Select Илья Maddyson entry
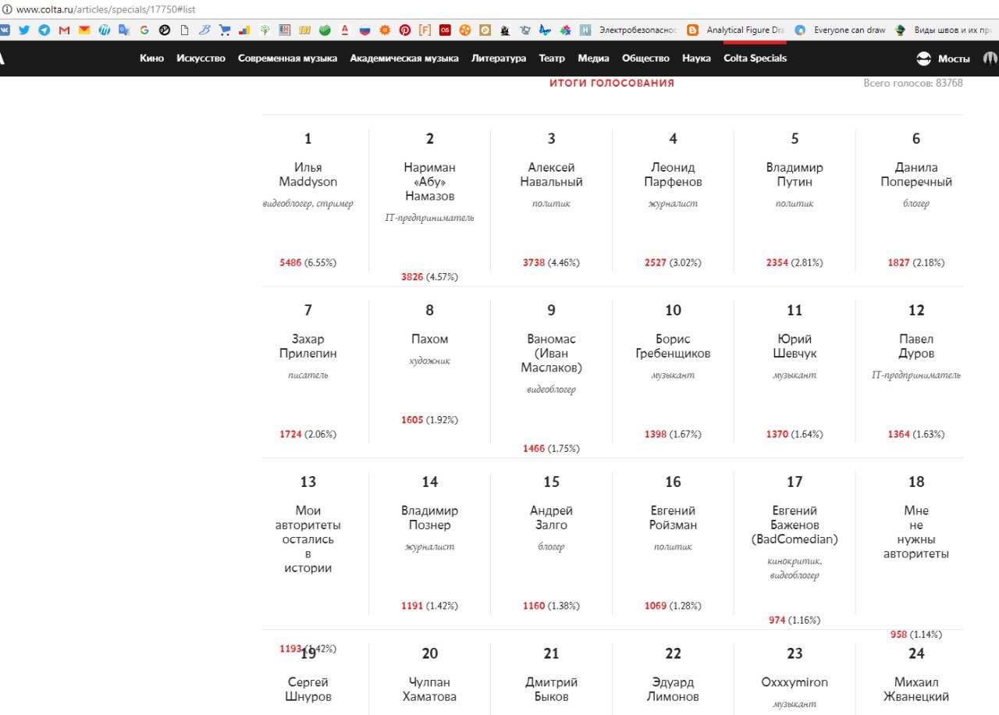The image size is (999, 715). [x=308, y=175]
